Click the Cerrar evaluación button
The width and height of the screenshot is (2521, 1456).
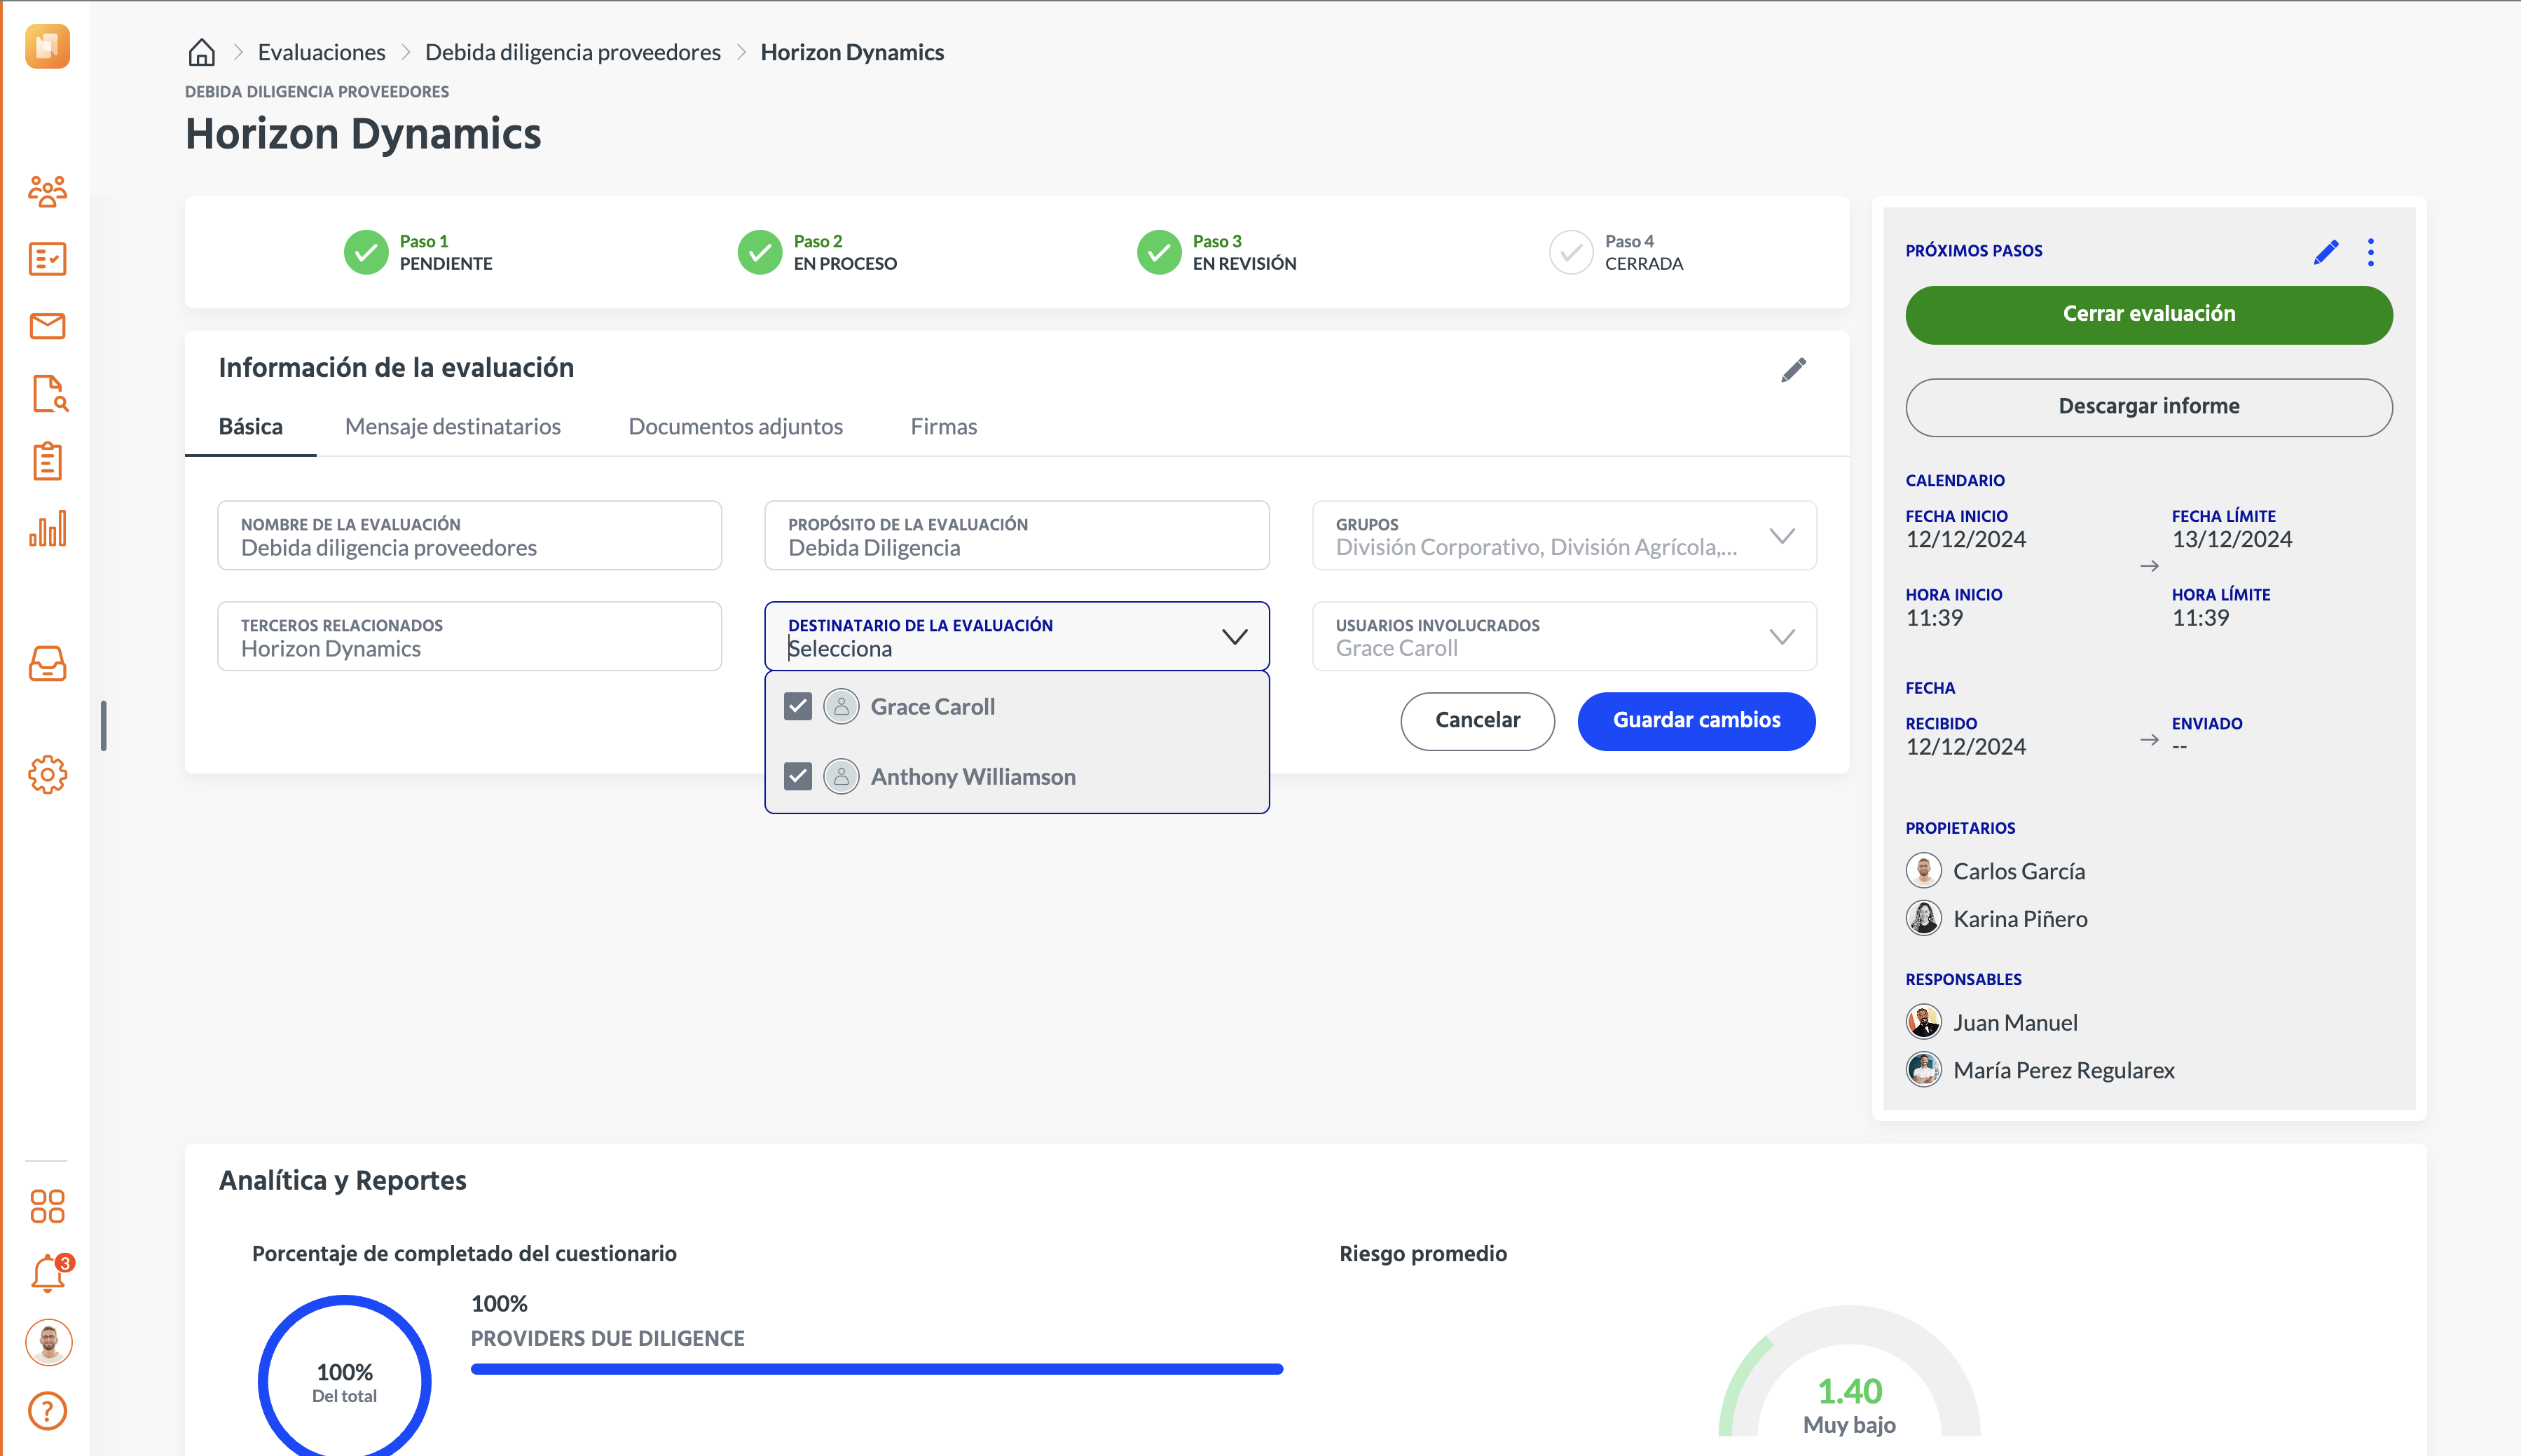tap(2149, 315)
